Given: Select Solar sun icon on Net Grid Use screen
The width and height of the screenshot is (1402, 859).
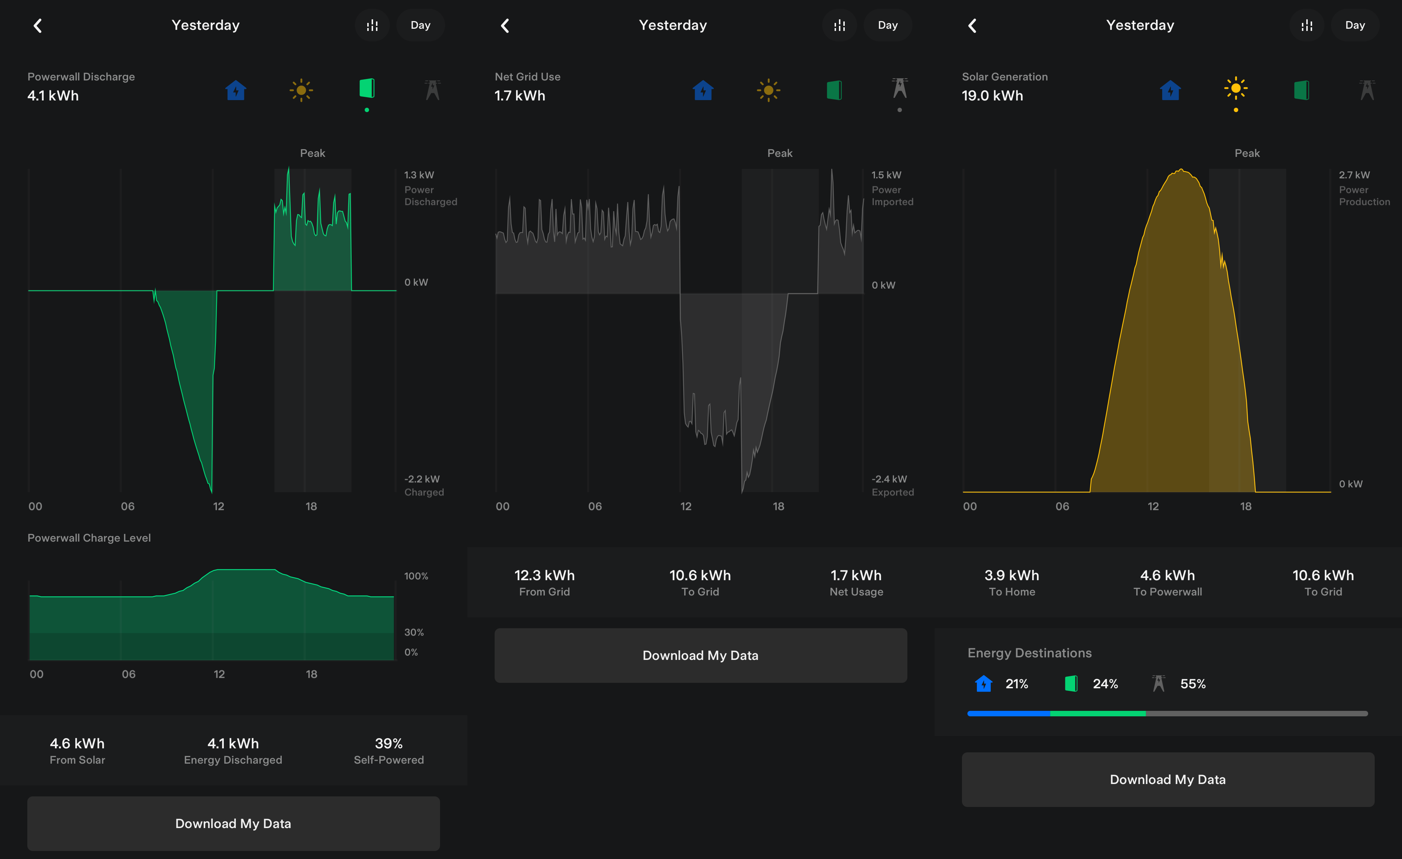Looking at the screenshot, I should (768, 90).
